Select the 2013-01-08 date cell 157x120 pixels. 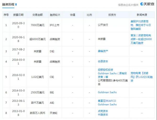click(x=18, y=113)
